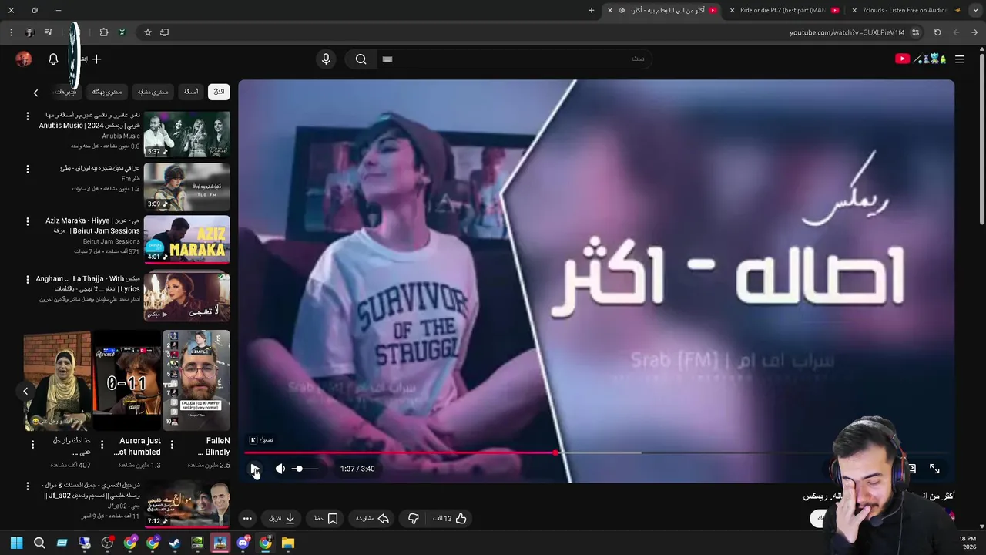Open options for the 7:12 Jf_a02 video
Screen dimensions: 986x555
pyautogui.click(x=28, y=486)
